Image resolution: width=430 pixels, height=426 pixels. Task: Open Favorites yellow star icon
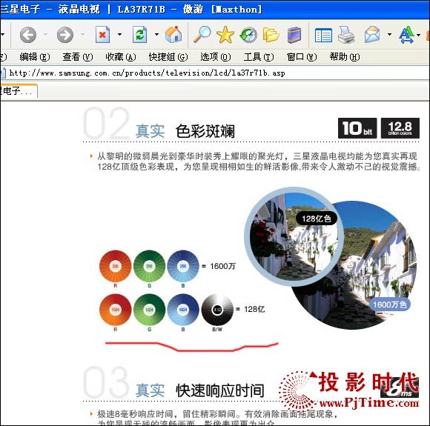pos(225,35)
